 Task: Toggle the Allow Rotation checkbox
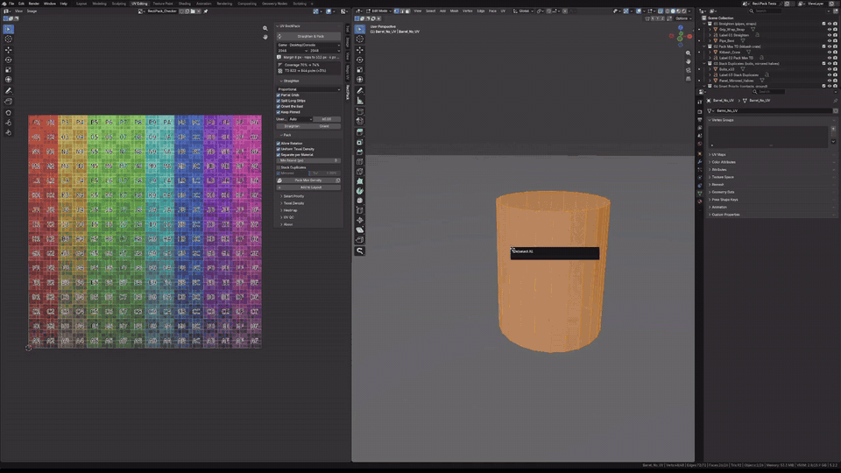click(x=279, y=143)
